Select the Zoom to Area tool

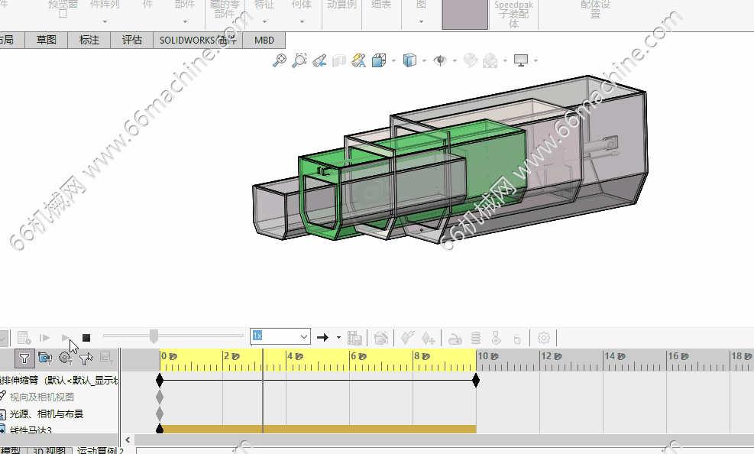pyautogui.click(x=299, y=60)
